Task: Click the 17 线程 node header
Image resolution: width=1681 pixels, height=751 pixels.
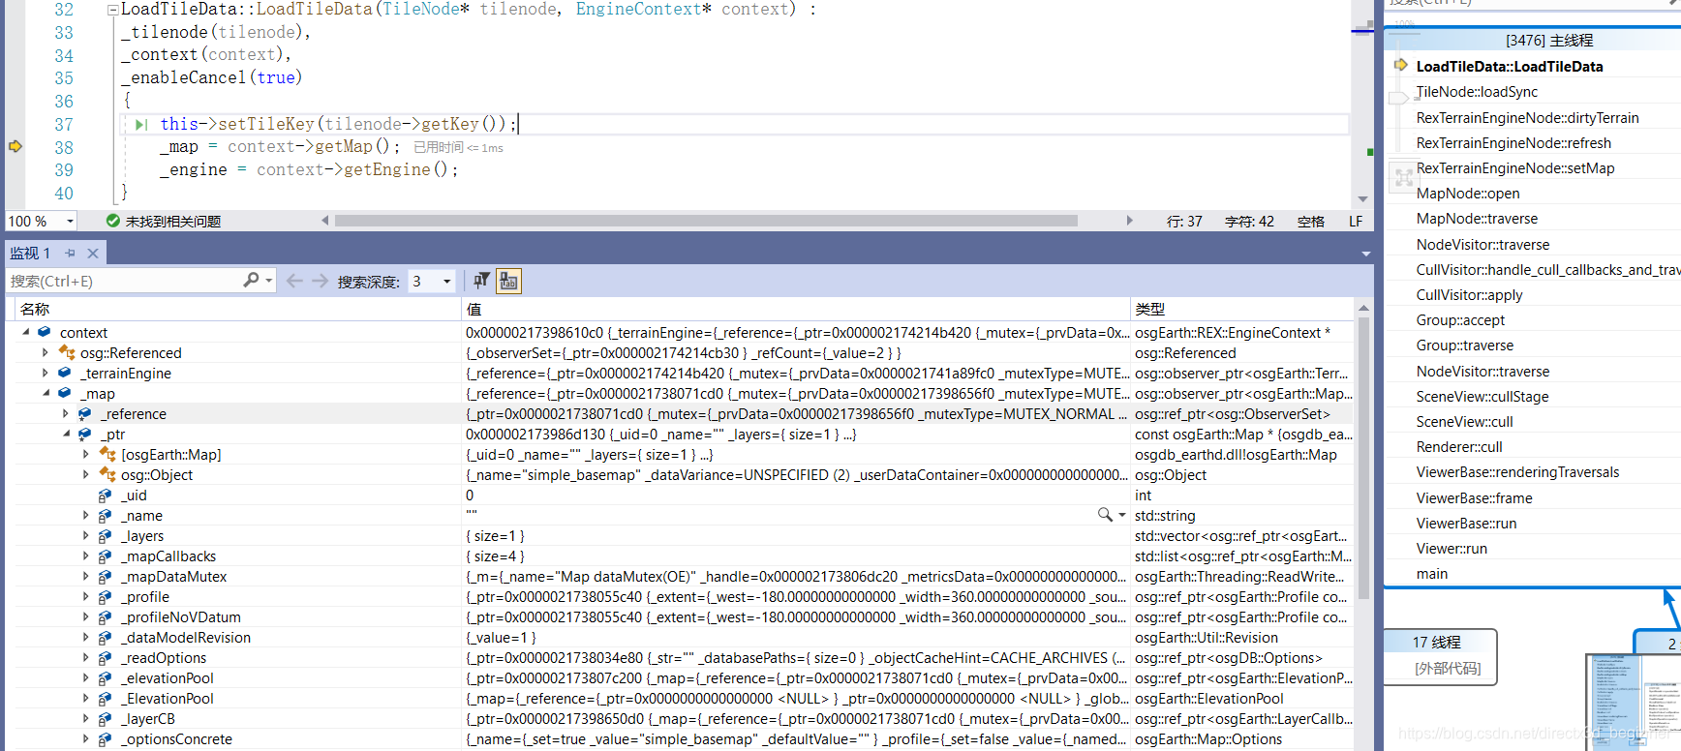Action: 1437,642
